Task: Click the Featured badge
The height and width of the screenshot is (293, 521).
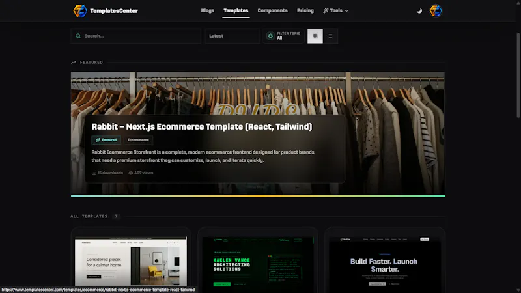Action: (x=106, y=140)
